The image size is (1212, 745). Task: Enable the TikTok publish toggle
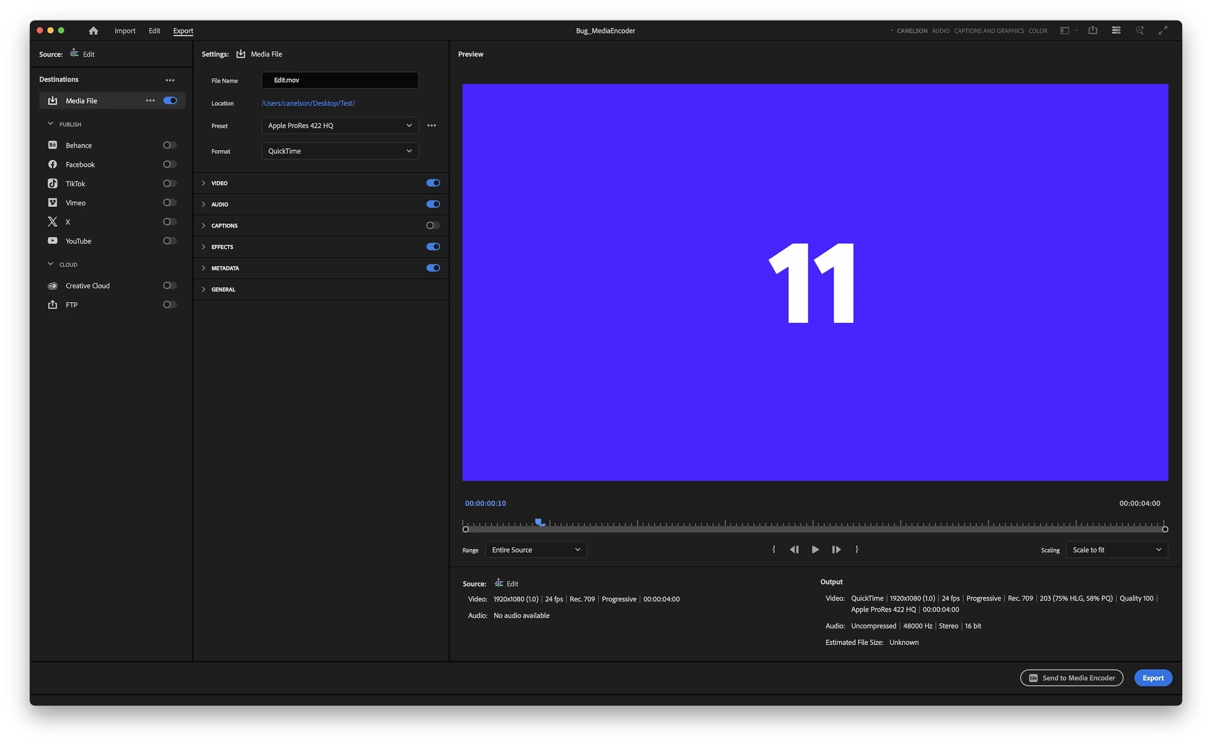[x=170, y=183]
